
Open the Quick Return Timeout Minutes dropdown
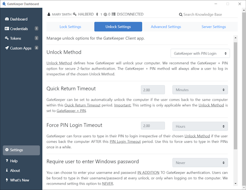pos(200,90)
